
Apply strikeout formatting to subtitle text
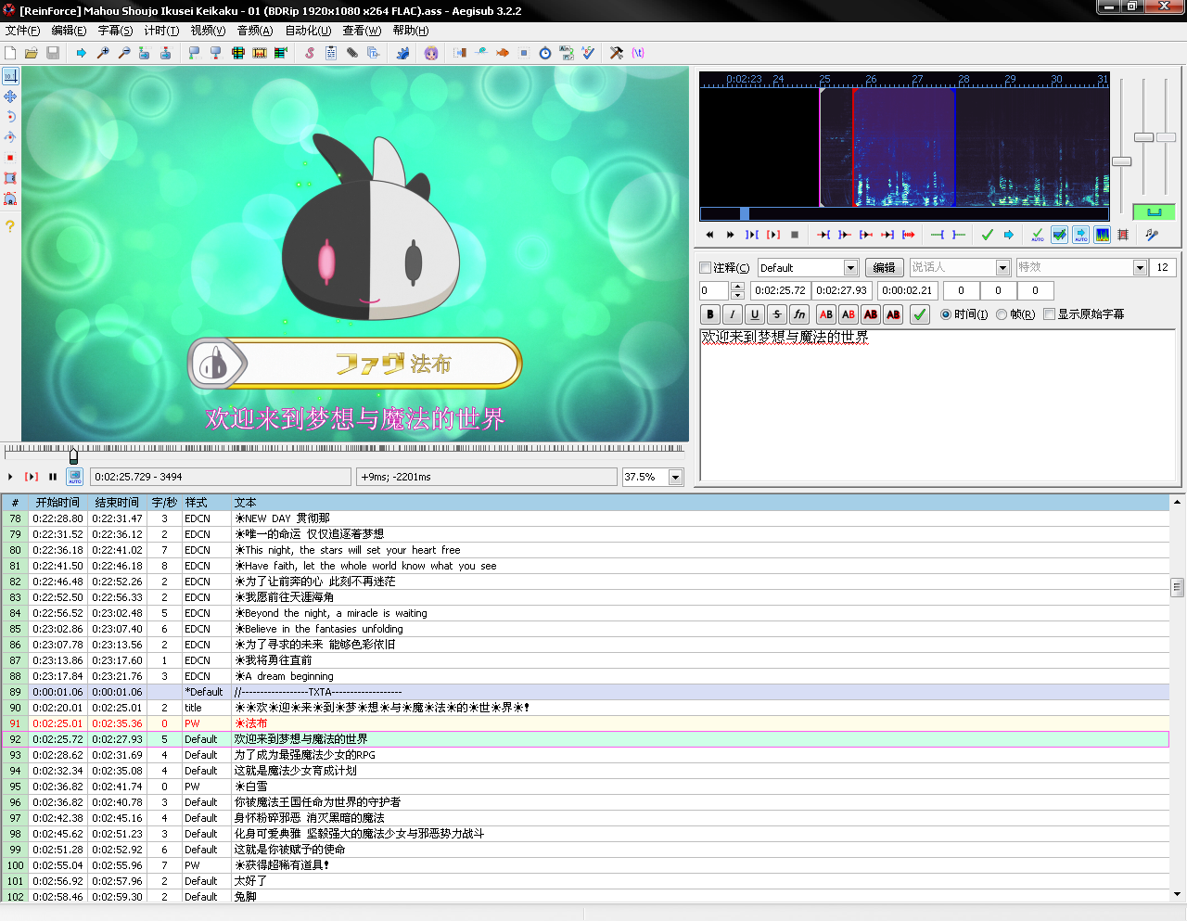pyautogui.click(x=777, y=314)
